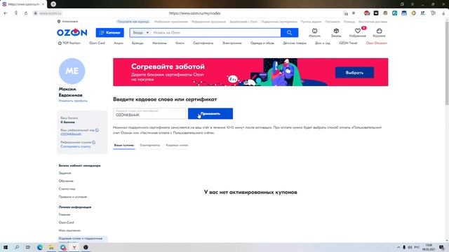449x252 pixels.
Task: Click 'Изменить профиль' link
Action: 73,101
